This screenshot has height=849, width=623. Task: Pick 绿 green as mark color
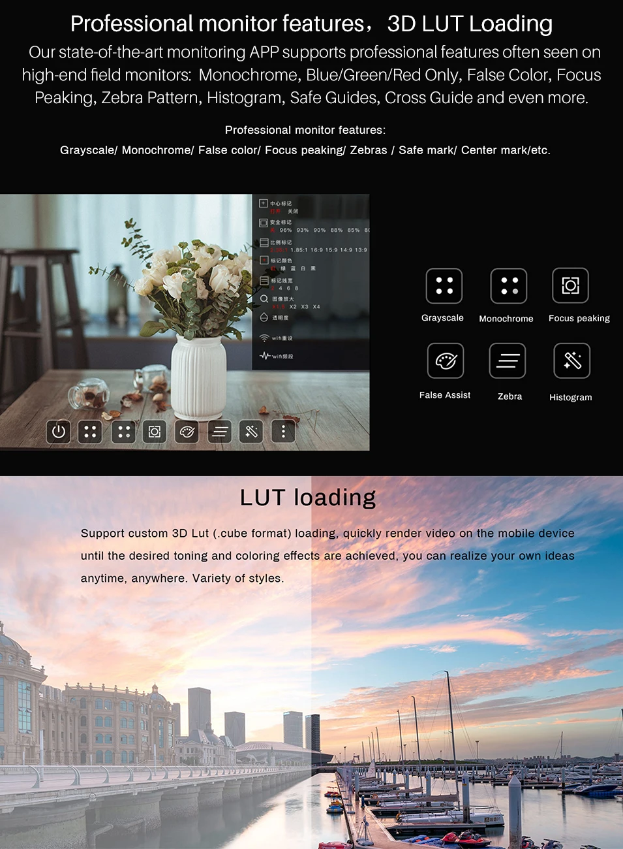point(283,268)
